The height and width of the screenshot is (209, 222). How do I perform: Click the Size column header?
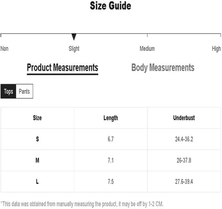(x=37, y=118)
